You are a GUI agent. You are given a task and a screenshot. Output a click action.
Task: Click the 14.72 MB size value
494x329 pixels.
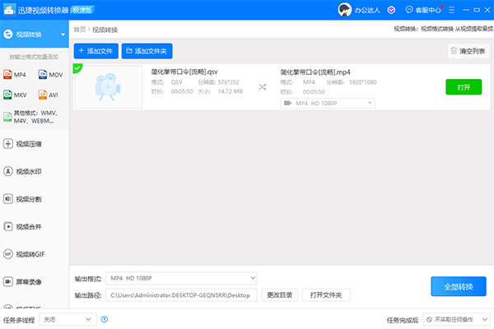coord(230,91)
